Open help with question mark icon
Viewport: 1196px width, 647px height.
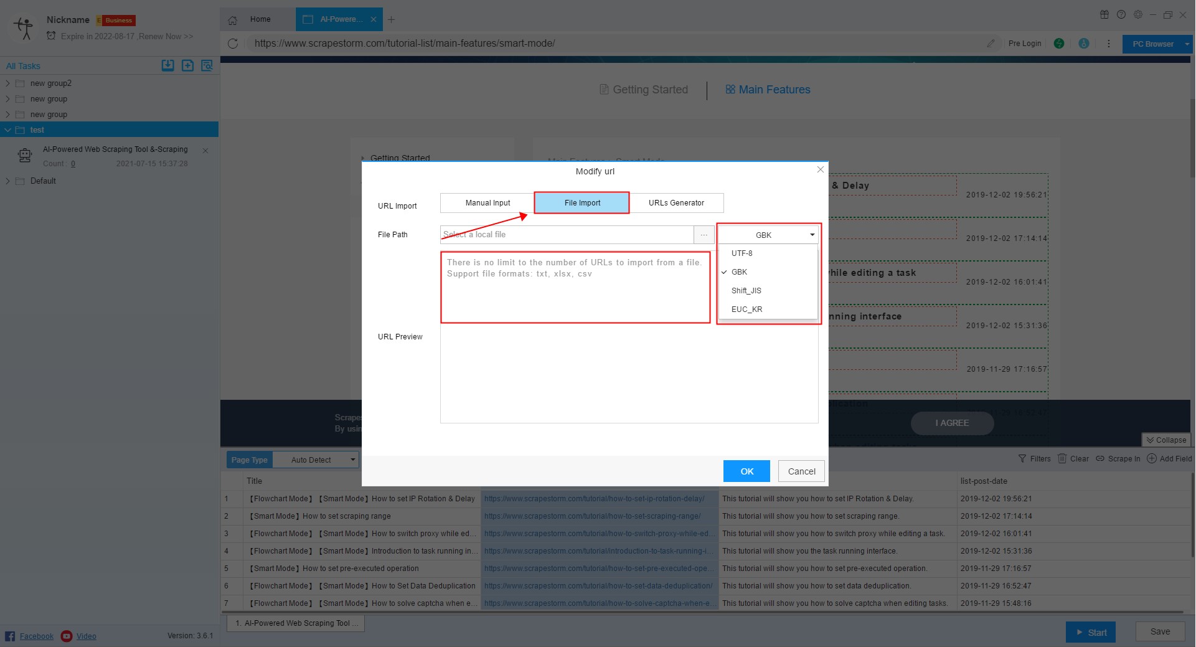click(1121, 14)
